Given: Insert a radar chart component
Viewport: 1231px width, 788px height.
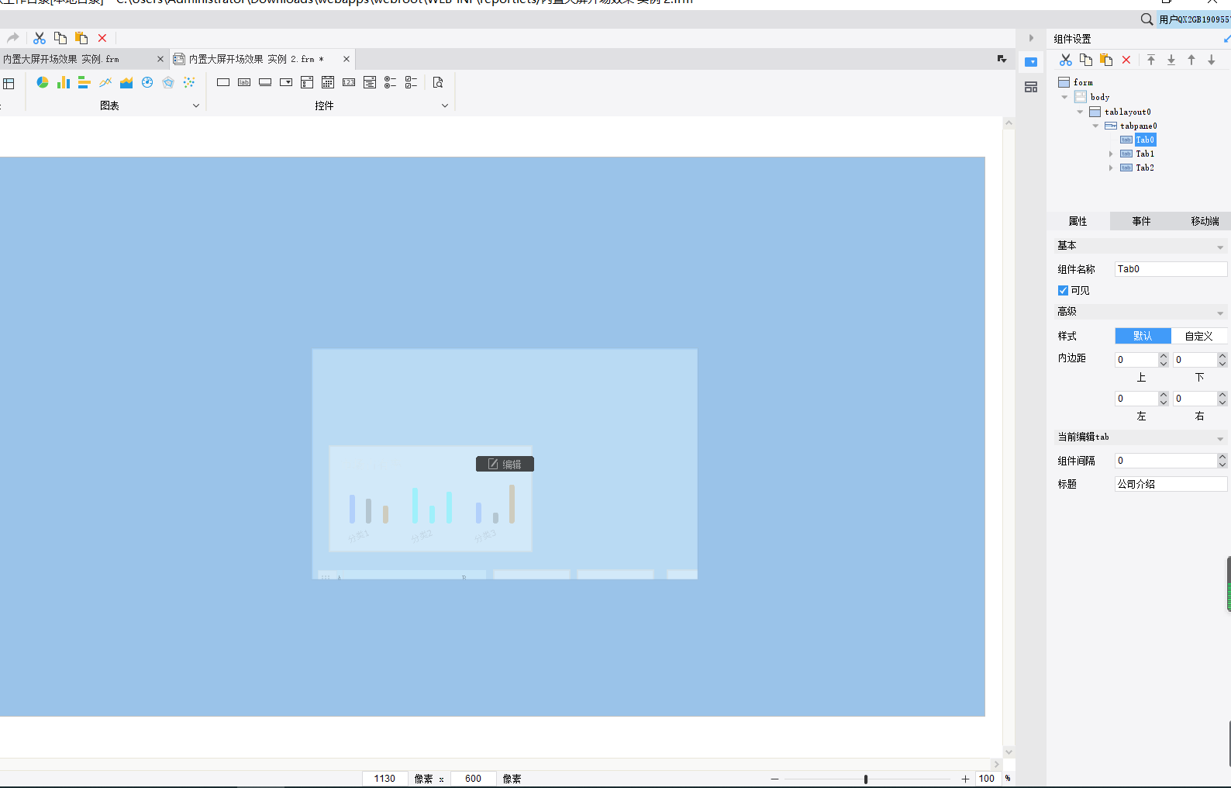Looking at the screenshot, I should [168, 82].
